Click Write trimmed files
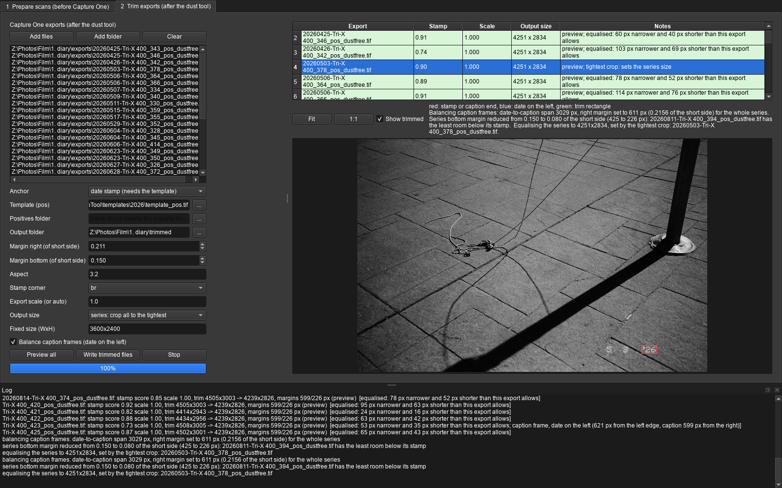 pyautogui.click(x=108, y=355)
